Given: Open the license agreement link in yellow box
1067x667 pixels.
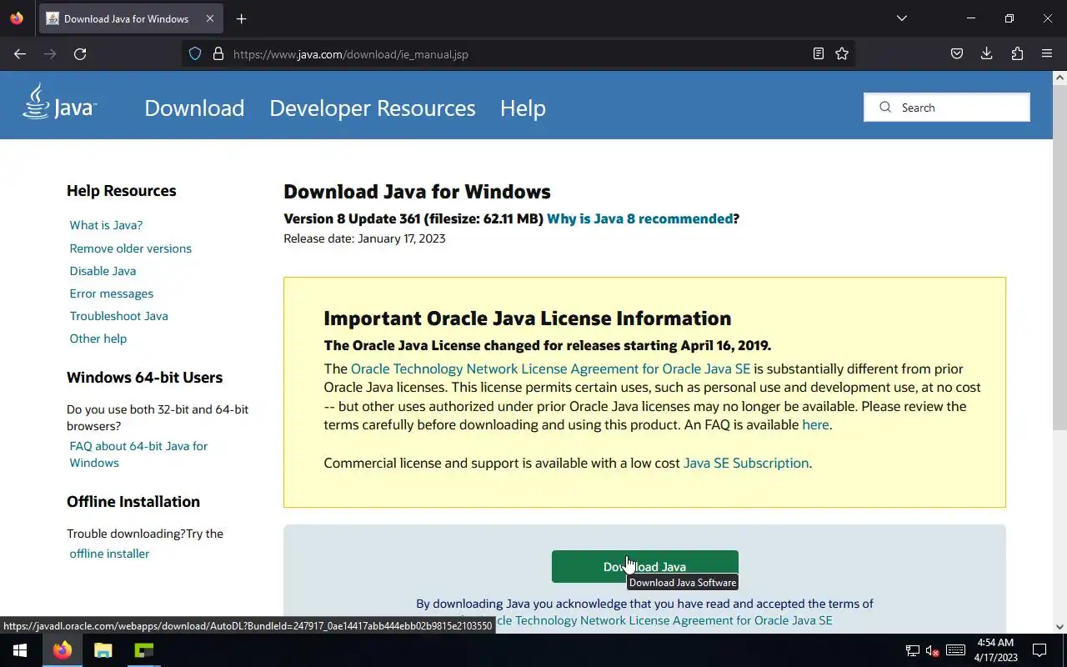Looking at the screenshot, I should pyautogui.click(x=550, y=369).
